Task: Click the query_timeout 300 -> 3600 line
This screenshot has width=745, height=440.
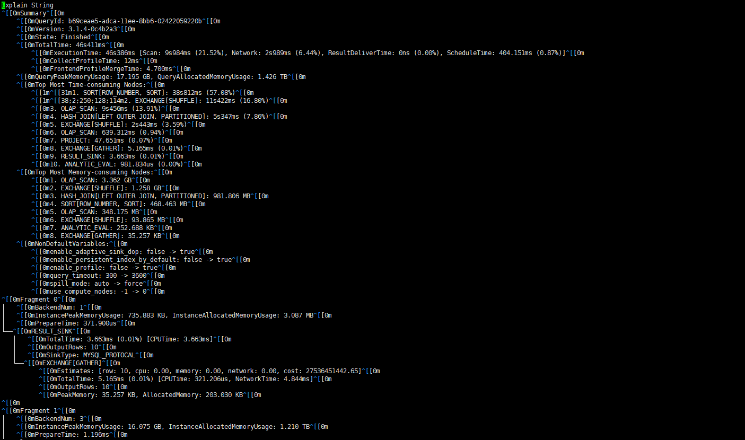Action: 98,276
